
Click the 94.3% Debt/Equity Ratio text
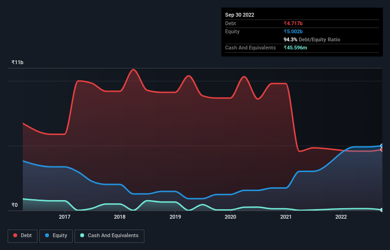click(312, 39)
